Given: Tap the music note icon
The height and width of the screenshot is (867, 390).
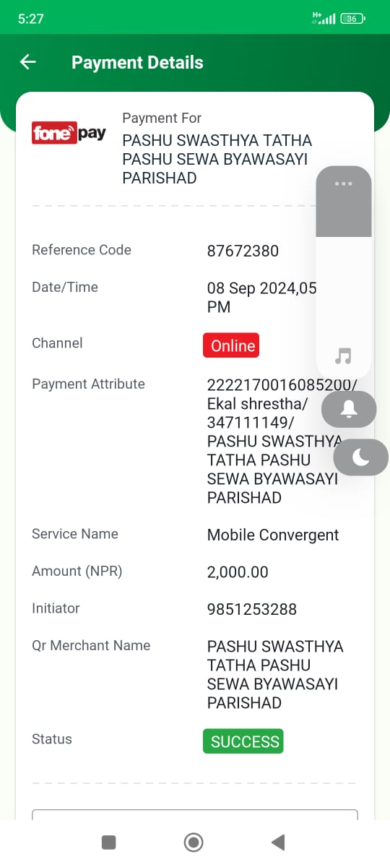Looking at the screenshot, I should tap(344, 355).
